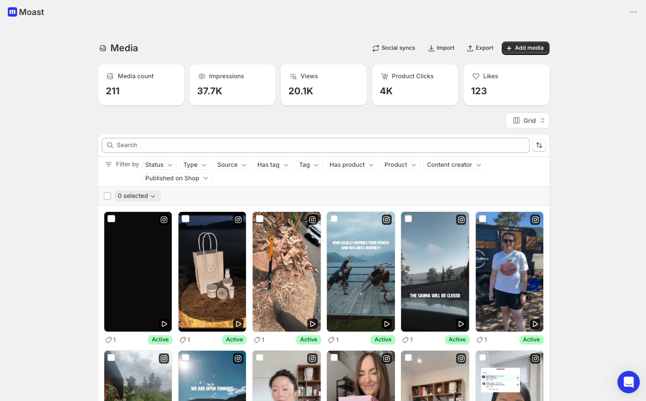Check the sauna closed thumbnail checkbox
The height and width of the screenshot is (401, 646).
pos(408,219)
